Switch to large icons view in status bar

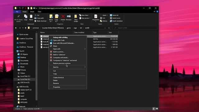(x=157, y=109)
